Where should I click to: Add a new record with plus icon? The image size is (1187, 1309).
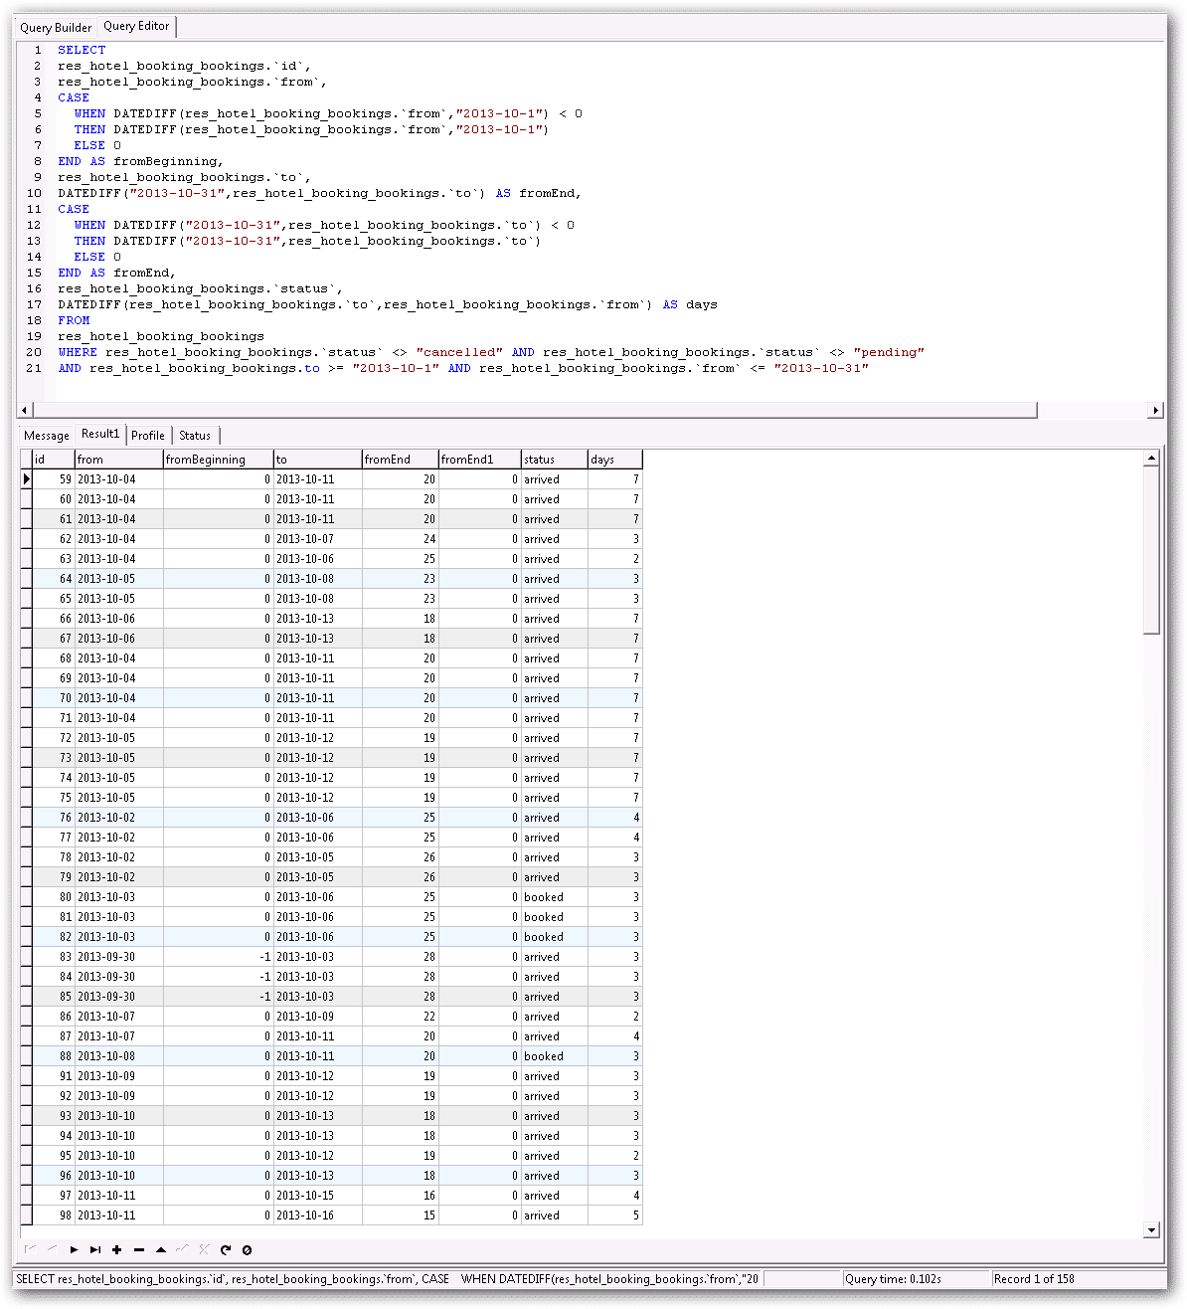pyautogui.click(x=116, y=1249)
